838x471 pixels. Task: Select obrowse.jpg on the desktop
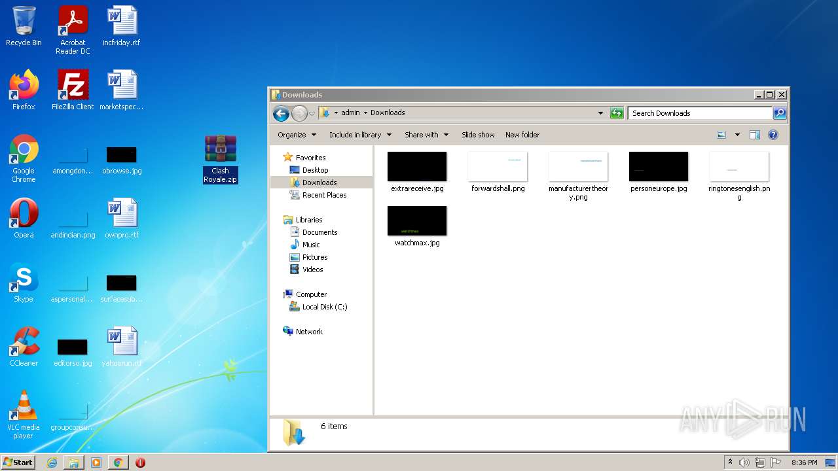click(x=122, y=161)
